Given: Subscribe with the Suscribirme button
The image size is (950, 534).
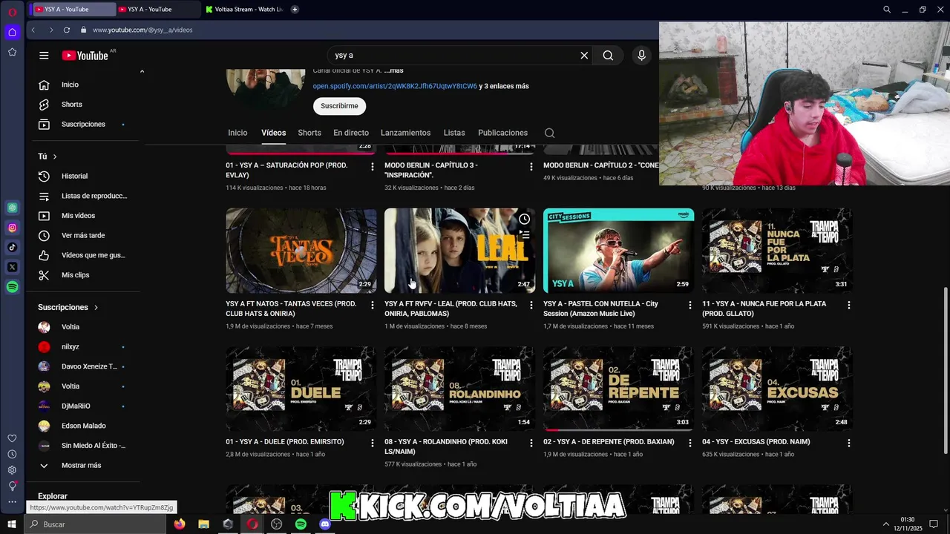Looking at the screenshot, I should click(x=339, y=106).
